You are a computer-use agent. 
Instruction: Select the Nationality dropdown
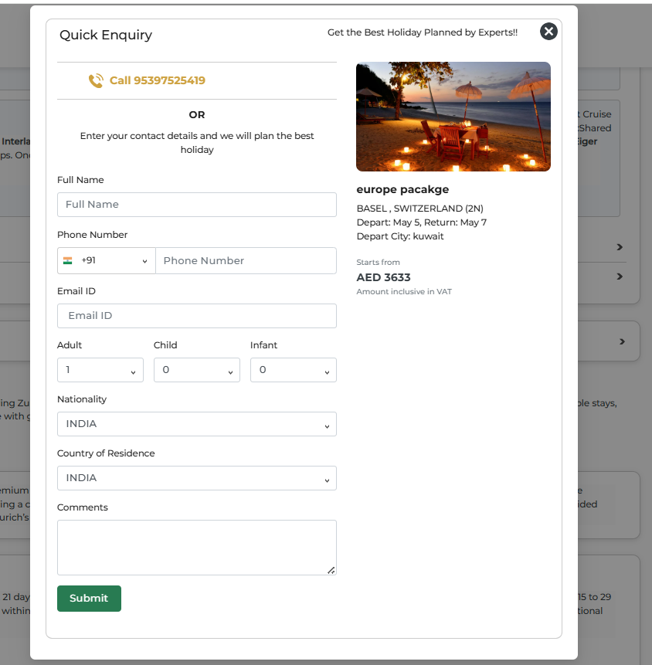197,424
